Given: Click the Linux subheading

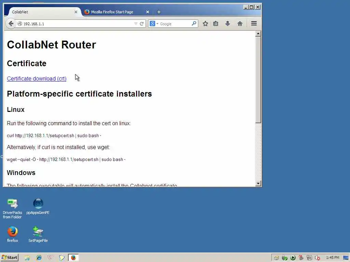Looking at the screenshot, I should click(16, 110).
